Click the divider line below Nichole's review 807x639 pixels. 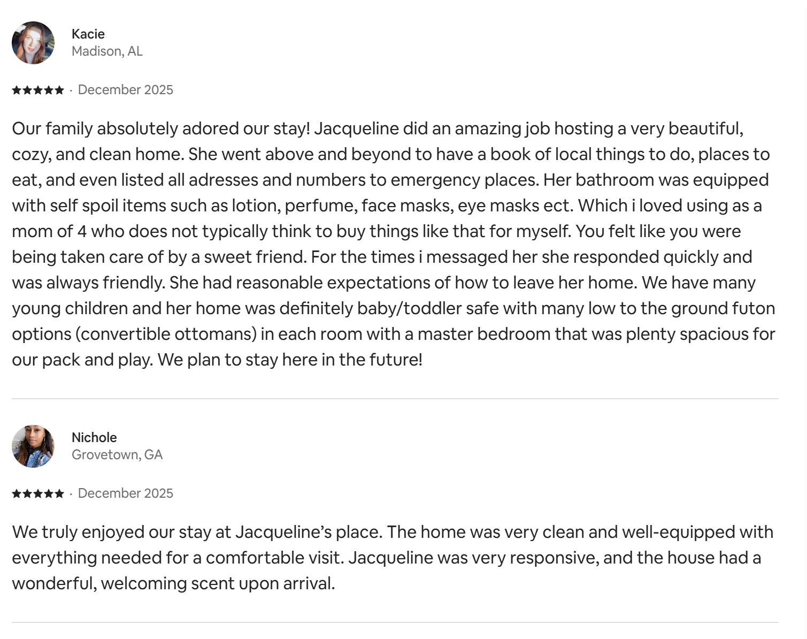coord(395,622)
